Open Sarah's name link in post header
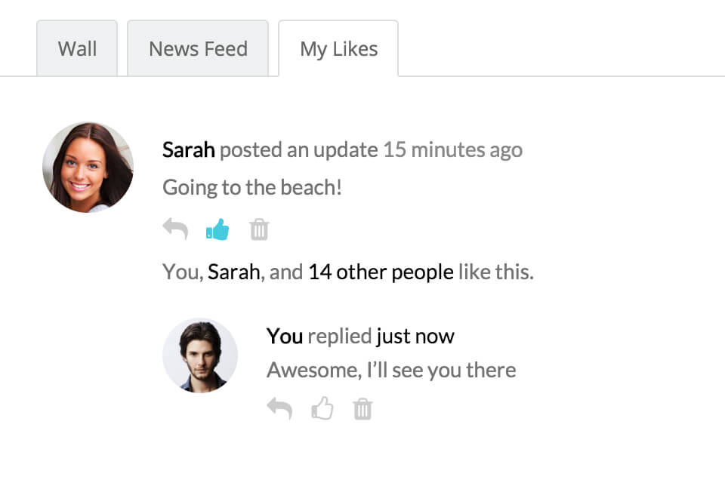 coord(189,149)
